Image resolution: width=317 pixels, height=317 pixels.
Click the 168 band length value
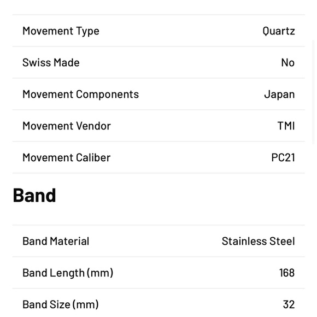(287, 273)
